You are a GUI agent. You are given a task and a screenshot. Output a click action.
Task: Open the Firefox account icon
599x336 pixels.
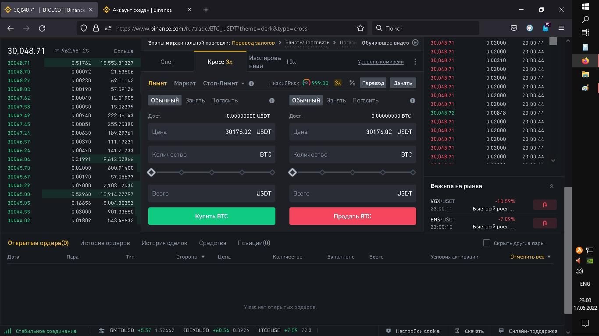530,28
